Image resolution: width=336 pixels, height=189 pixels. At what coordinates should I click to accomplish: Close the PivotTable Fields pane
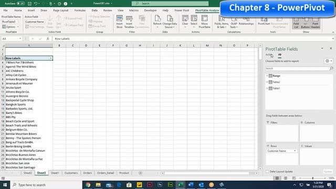pos(331,48)
